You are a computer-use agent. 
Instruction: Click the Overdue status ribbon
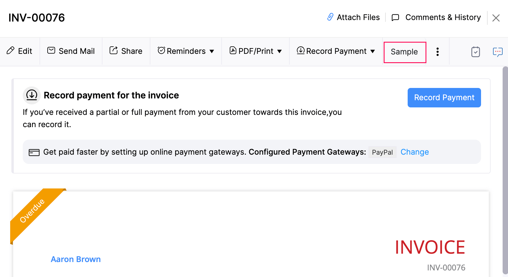32,211
